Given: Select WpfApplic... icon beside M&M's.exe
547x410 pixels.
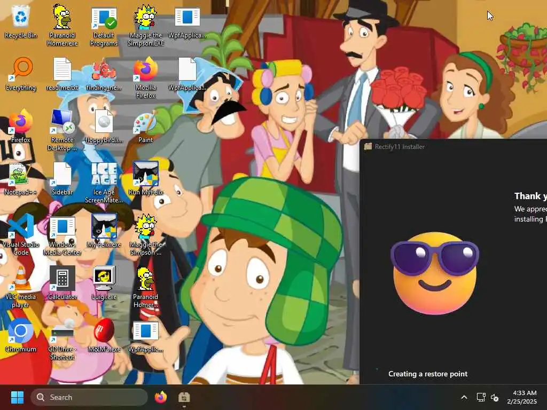Looking at the screenshot, I should 146,337.
